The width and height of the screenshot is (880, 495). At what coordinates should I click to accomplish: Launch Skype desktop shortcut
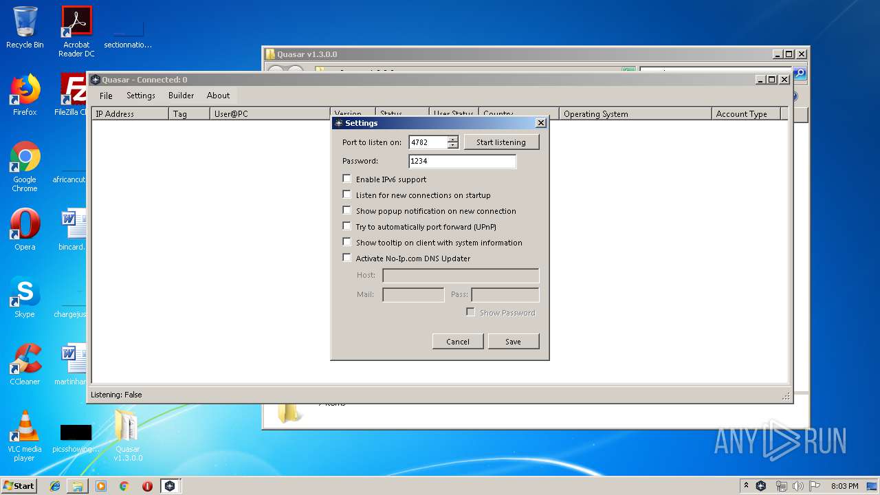point(25,297)
